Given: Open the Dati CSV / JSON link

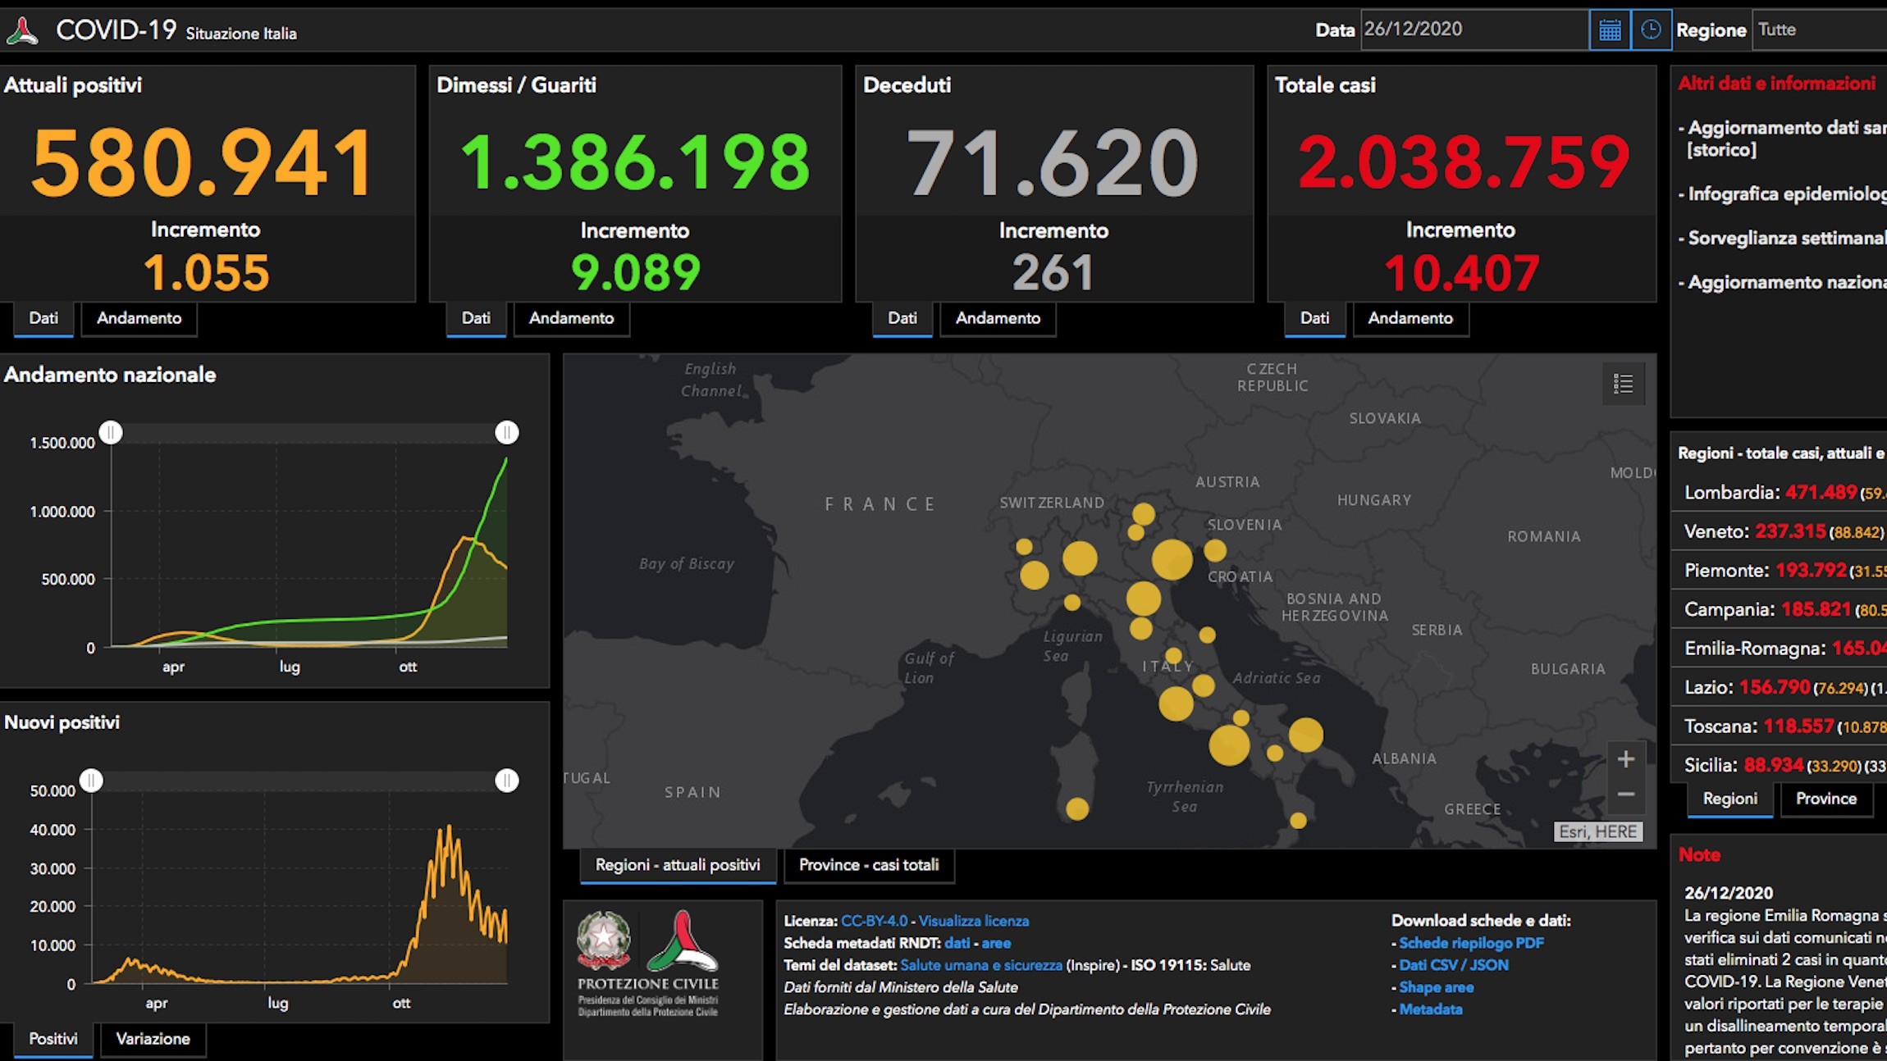Looking at the screenshot, I should point(1453,965).
